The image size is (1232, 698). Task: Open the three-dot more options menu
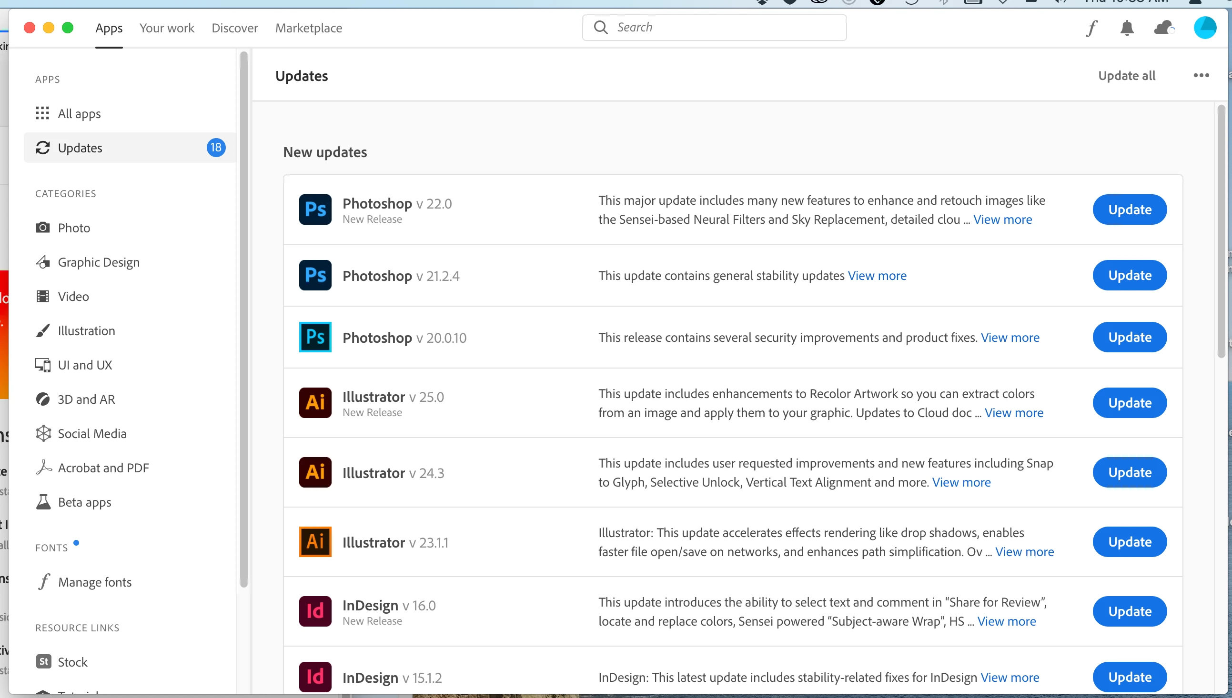click(x=1201, y=75)
